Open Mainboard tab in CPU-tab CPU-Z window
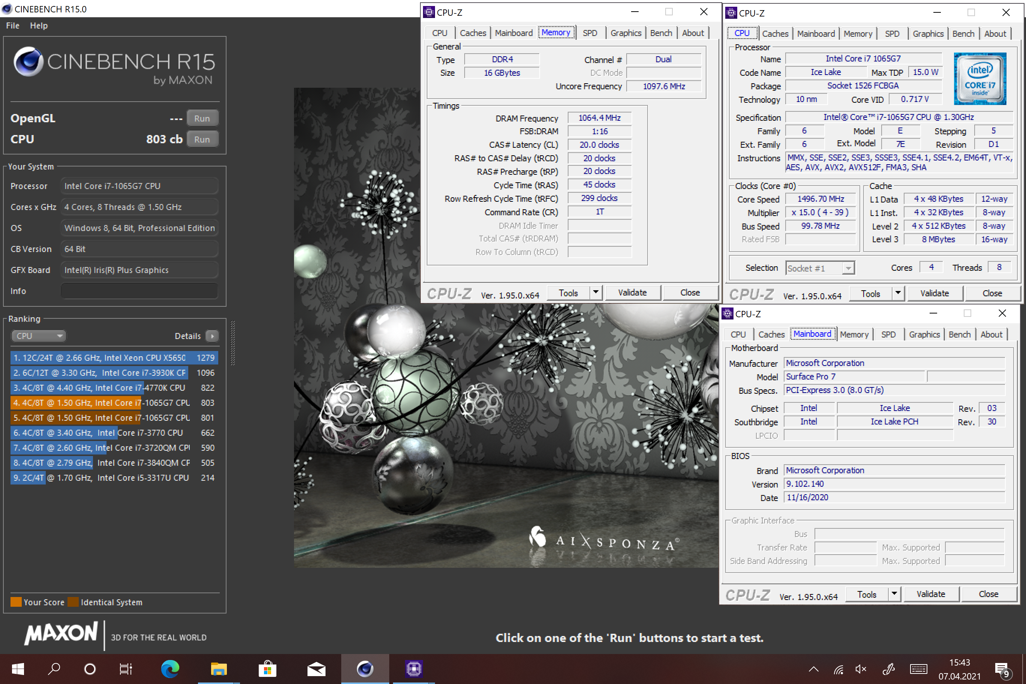This screenshot has height=684, width=1026. [x=816, y=34]
